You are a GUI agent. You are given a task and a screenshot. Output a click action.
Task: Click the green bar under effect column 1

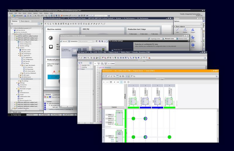click(x=133, y=107)
